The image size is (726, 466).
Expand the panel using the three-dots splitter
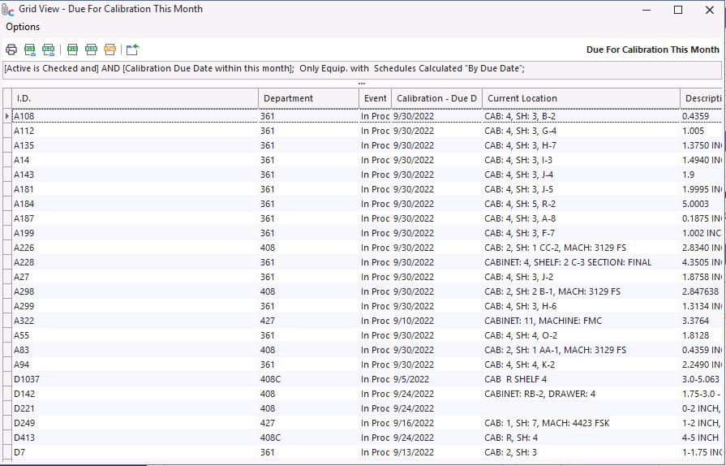click(x=362, y=83)
